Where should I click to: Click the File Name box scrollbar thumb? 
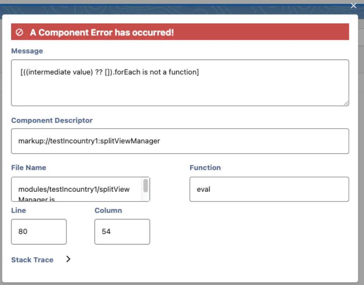pos(146,186)
